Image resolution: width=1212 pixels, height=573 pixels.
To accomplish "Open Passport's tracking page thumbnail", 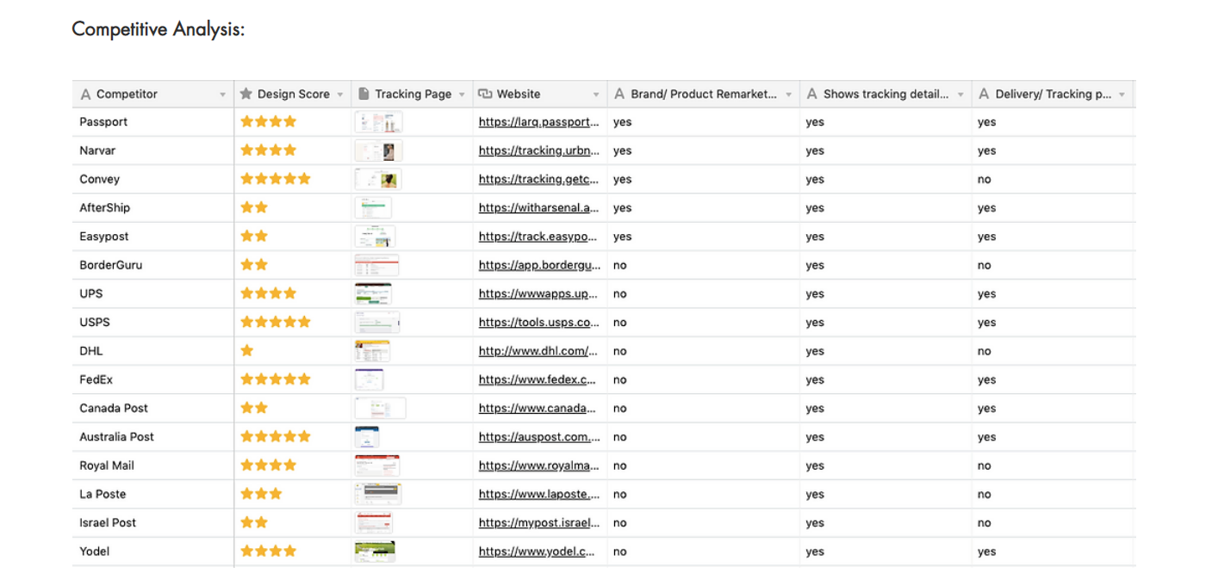I will [378, 122].
